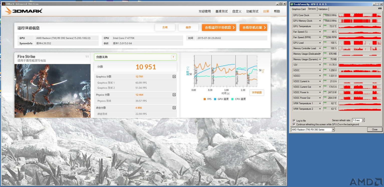The image size is (384, 187).
Task: Open the Memory Controller Load dropdown
Action: [x=320, y=48]
